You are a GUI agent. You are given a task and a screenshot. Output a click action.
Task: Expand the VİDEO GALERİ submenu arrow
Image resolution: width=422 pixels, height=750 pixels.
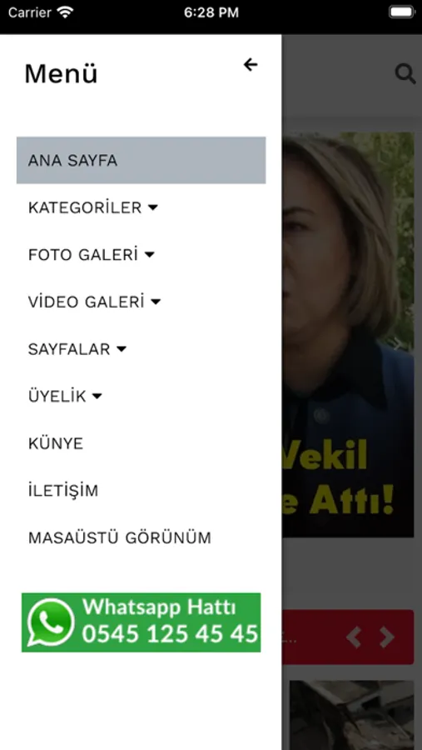click(156, 302)
